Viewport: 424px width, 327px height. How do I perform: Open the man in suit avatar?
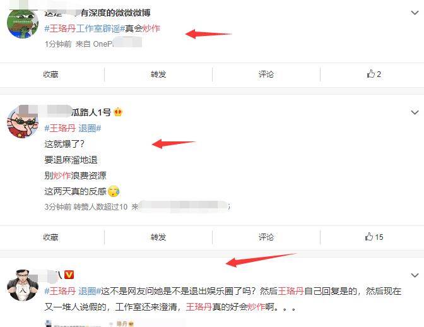click(x=23, y=285)
